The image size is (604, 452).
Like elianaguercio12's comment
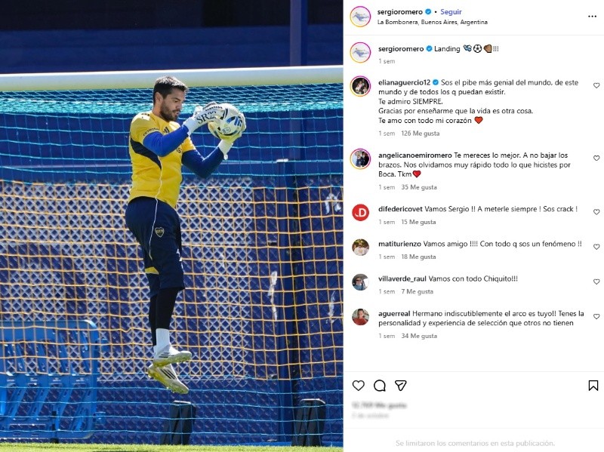596,85
